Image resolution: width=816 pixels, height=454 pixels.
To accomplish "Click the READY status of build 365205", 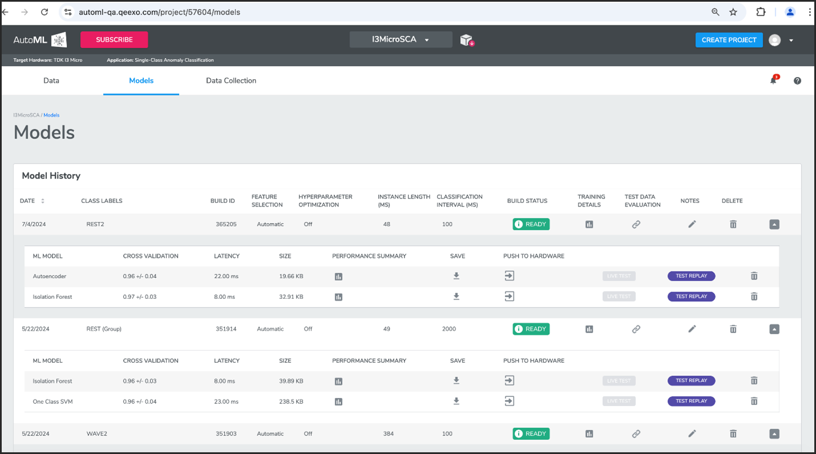I will click(x=531, y=224).
